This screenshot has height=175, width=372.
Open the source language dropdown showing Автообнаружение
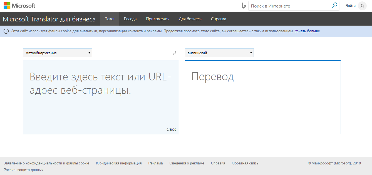pos(57,53)
